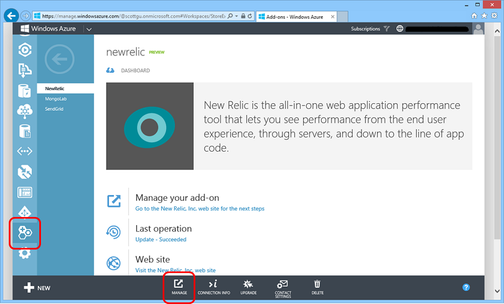The height and width of the screenshot is (304, 504).
Task: Click the security lock icon in address bar
Action: 243,16
